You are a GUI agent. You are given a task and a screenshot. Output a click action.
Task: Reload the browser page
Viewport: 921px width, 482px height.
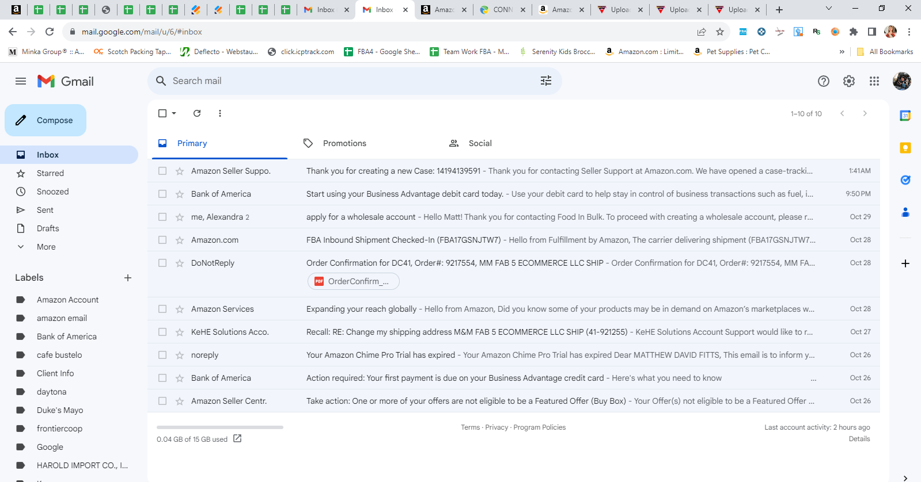50,32
